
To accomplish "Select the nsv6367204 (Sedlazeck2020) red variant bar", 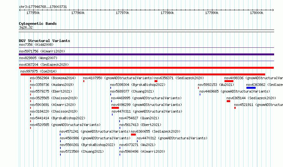I will 146,68.
